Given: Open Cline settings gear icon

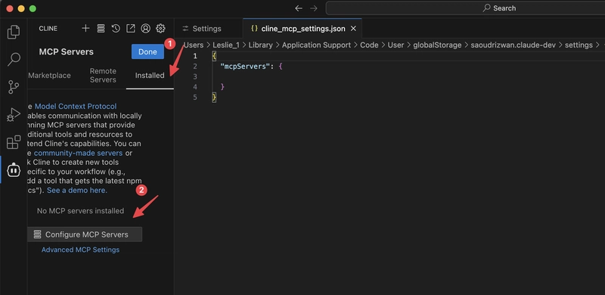Looking at the screenshot, I should click(160, 28).
